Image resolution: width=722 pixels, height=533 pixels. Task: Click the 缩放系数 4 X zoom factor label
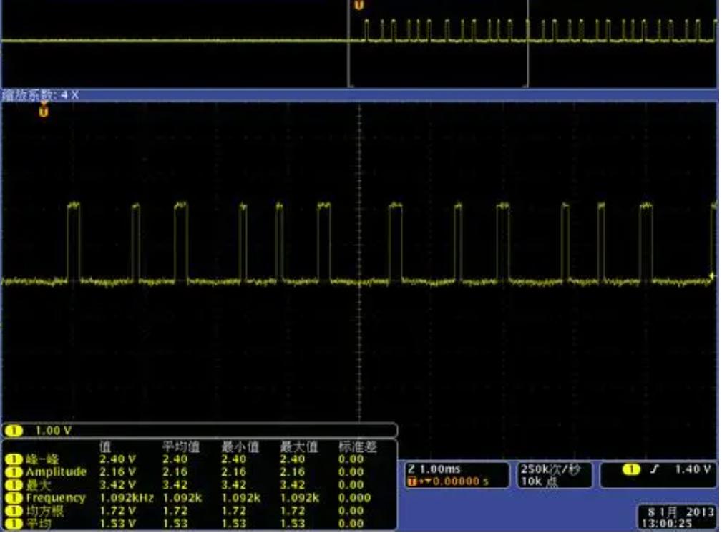click(x=39, y=94)
